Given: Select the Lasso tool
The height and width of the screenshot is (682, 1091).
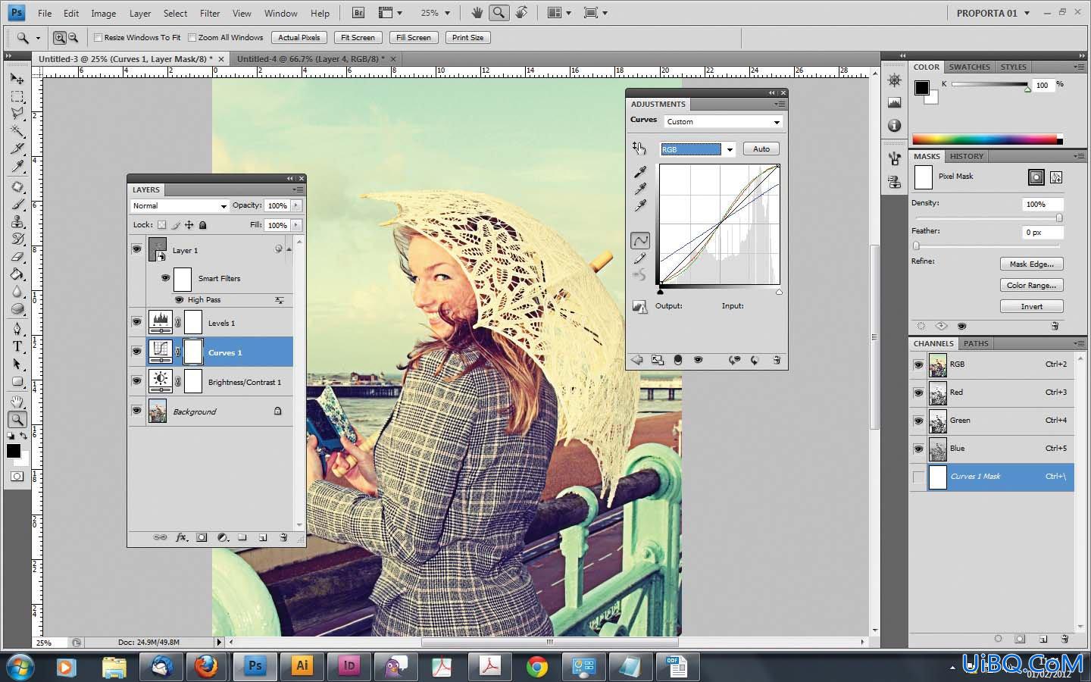Looking at the screenshot, I should point(17,114).
